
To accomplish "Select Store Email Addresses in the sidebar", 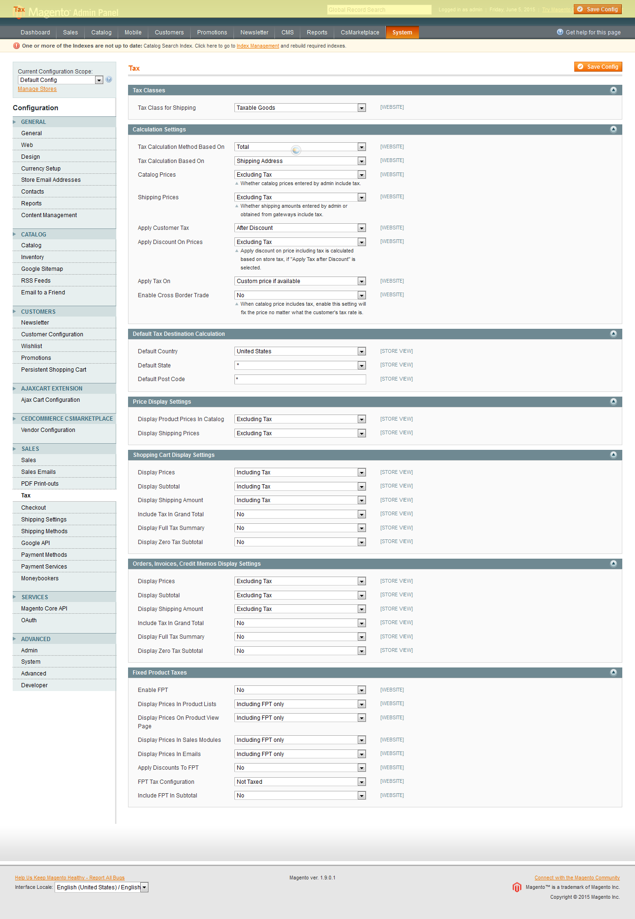I will click(x=64, y=180).
